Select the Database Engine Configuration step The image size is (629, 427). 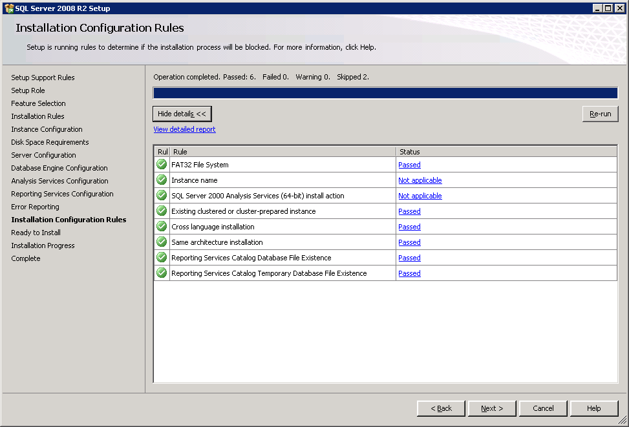point(59,168)
